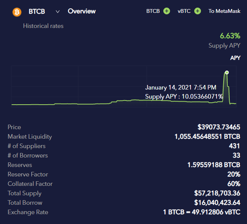Click the # of Suppliers label
This screenshot has height=224, width=247.
[x=26, y=146]
